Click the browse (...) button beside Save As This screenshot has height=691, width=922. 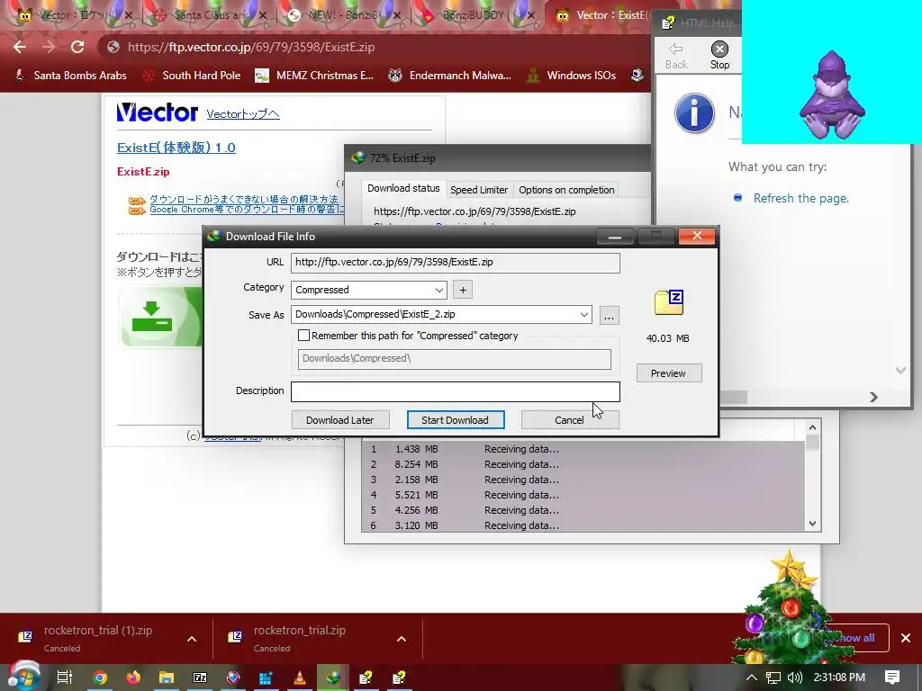pos(610,316)
